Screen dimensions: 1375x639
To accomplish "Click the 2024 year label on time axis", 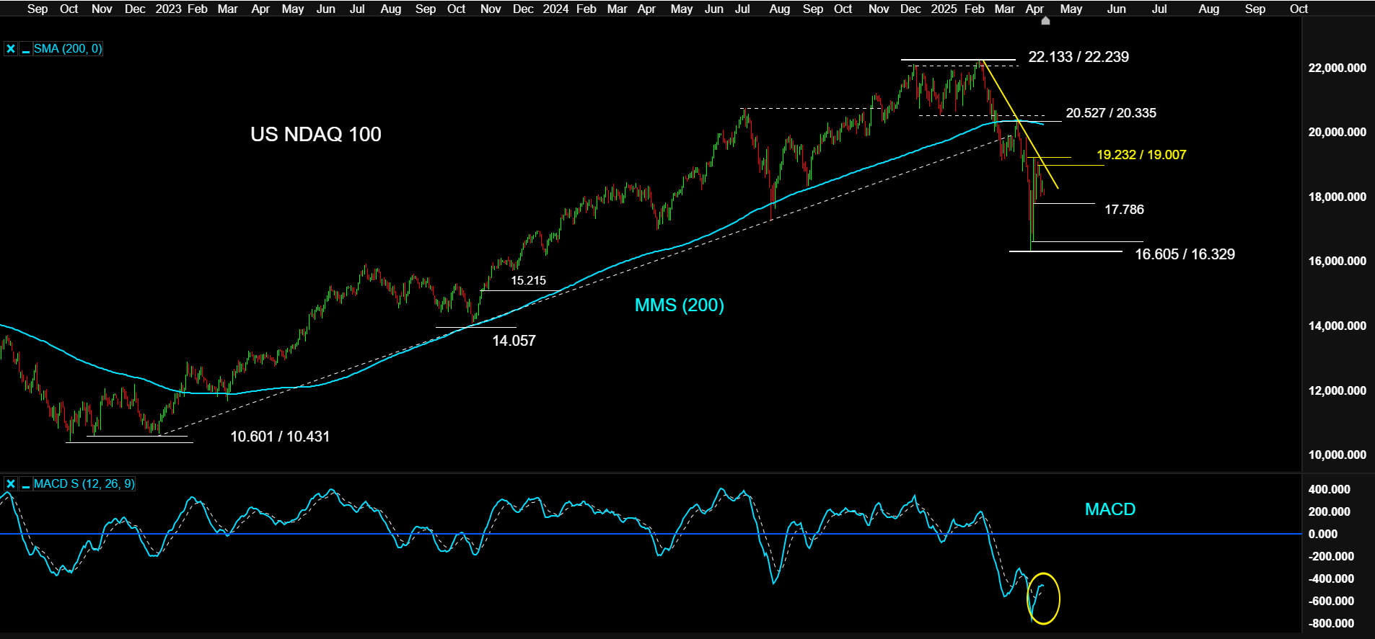I will click(555, 9).
